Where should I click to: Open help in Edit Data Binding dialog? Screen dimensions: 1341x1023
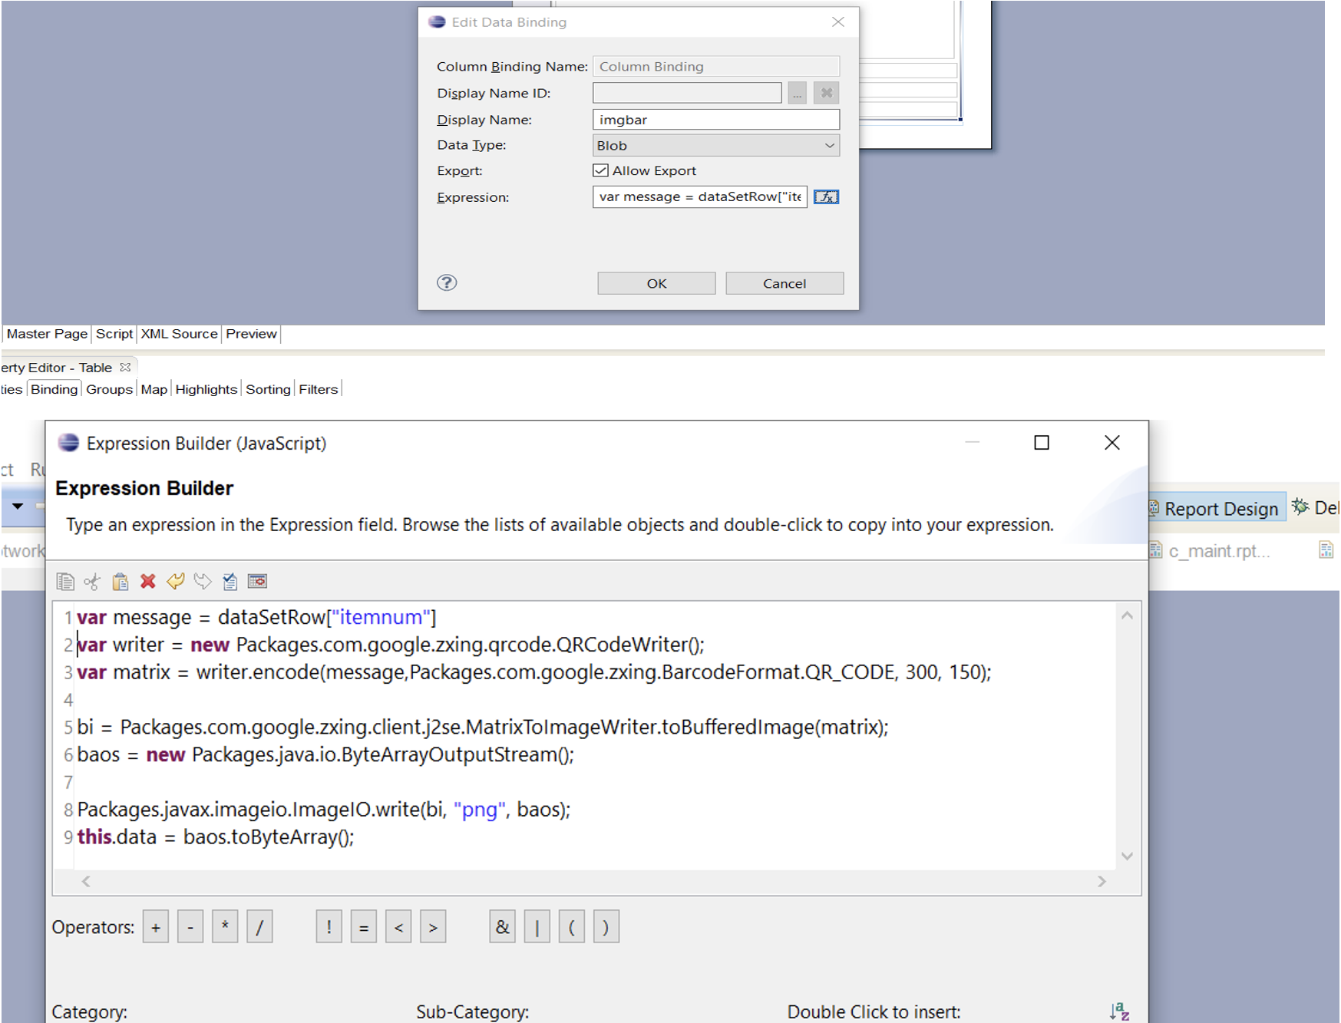(447, 282)
